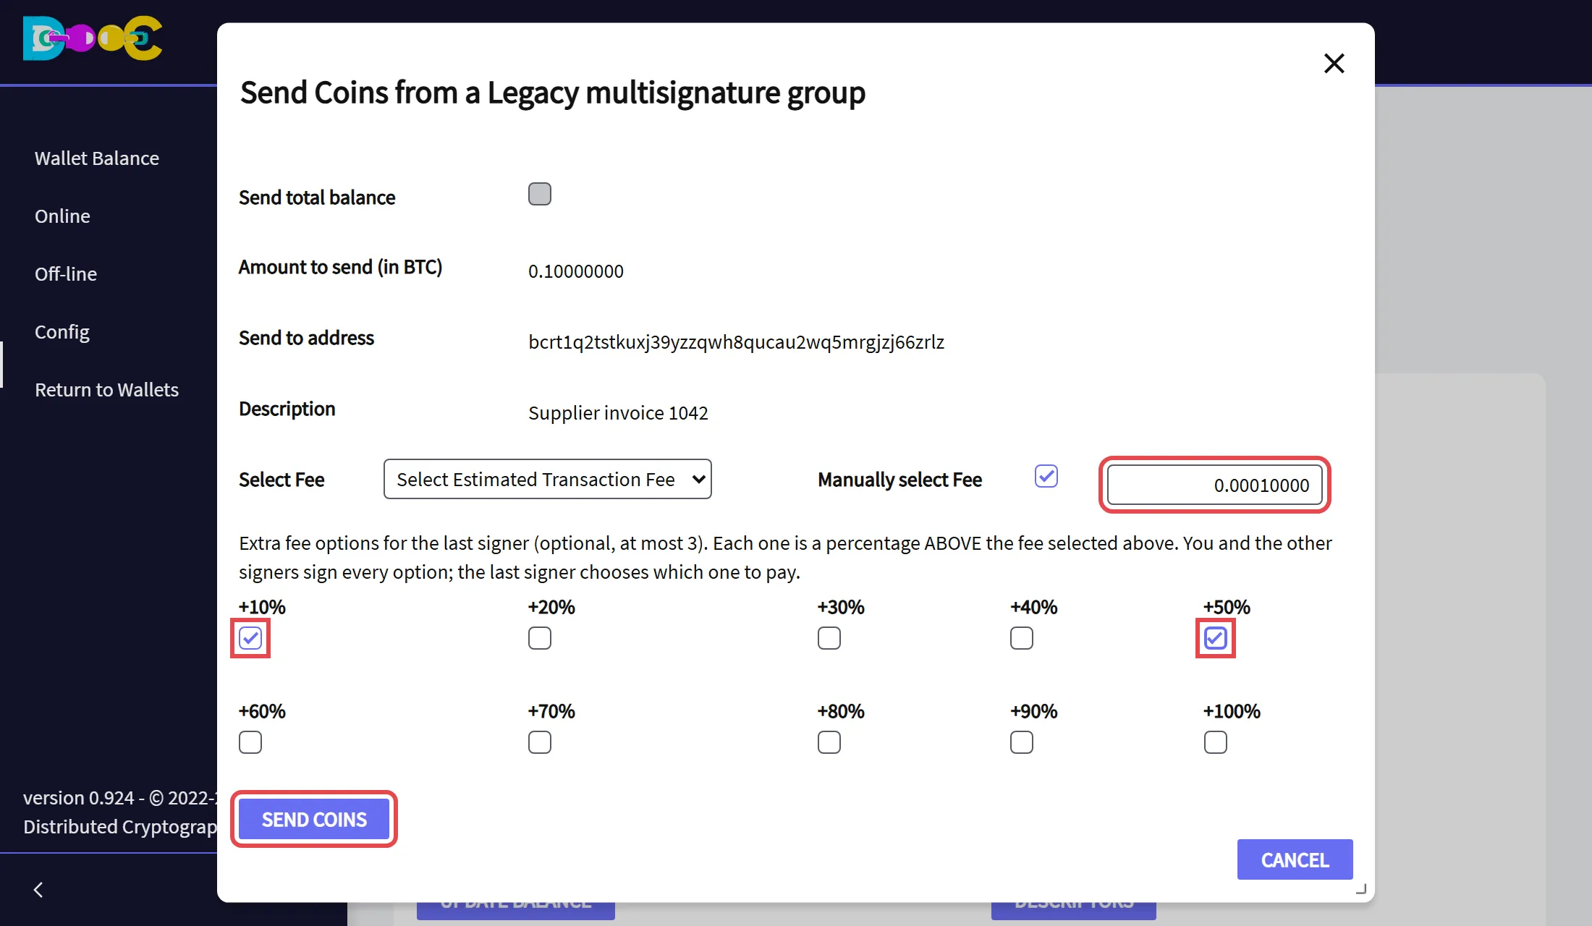Viewport: 1592px width, 926px height.
Task: Uncheck the +50% extra fee option
Action: point(1216,638)
